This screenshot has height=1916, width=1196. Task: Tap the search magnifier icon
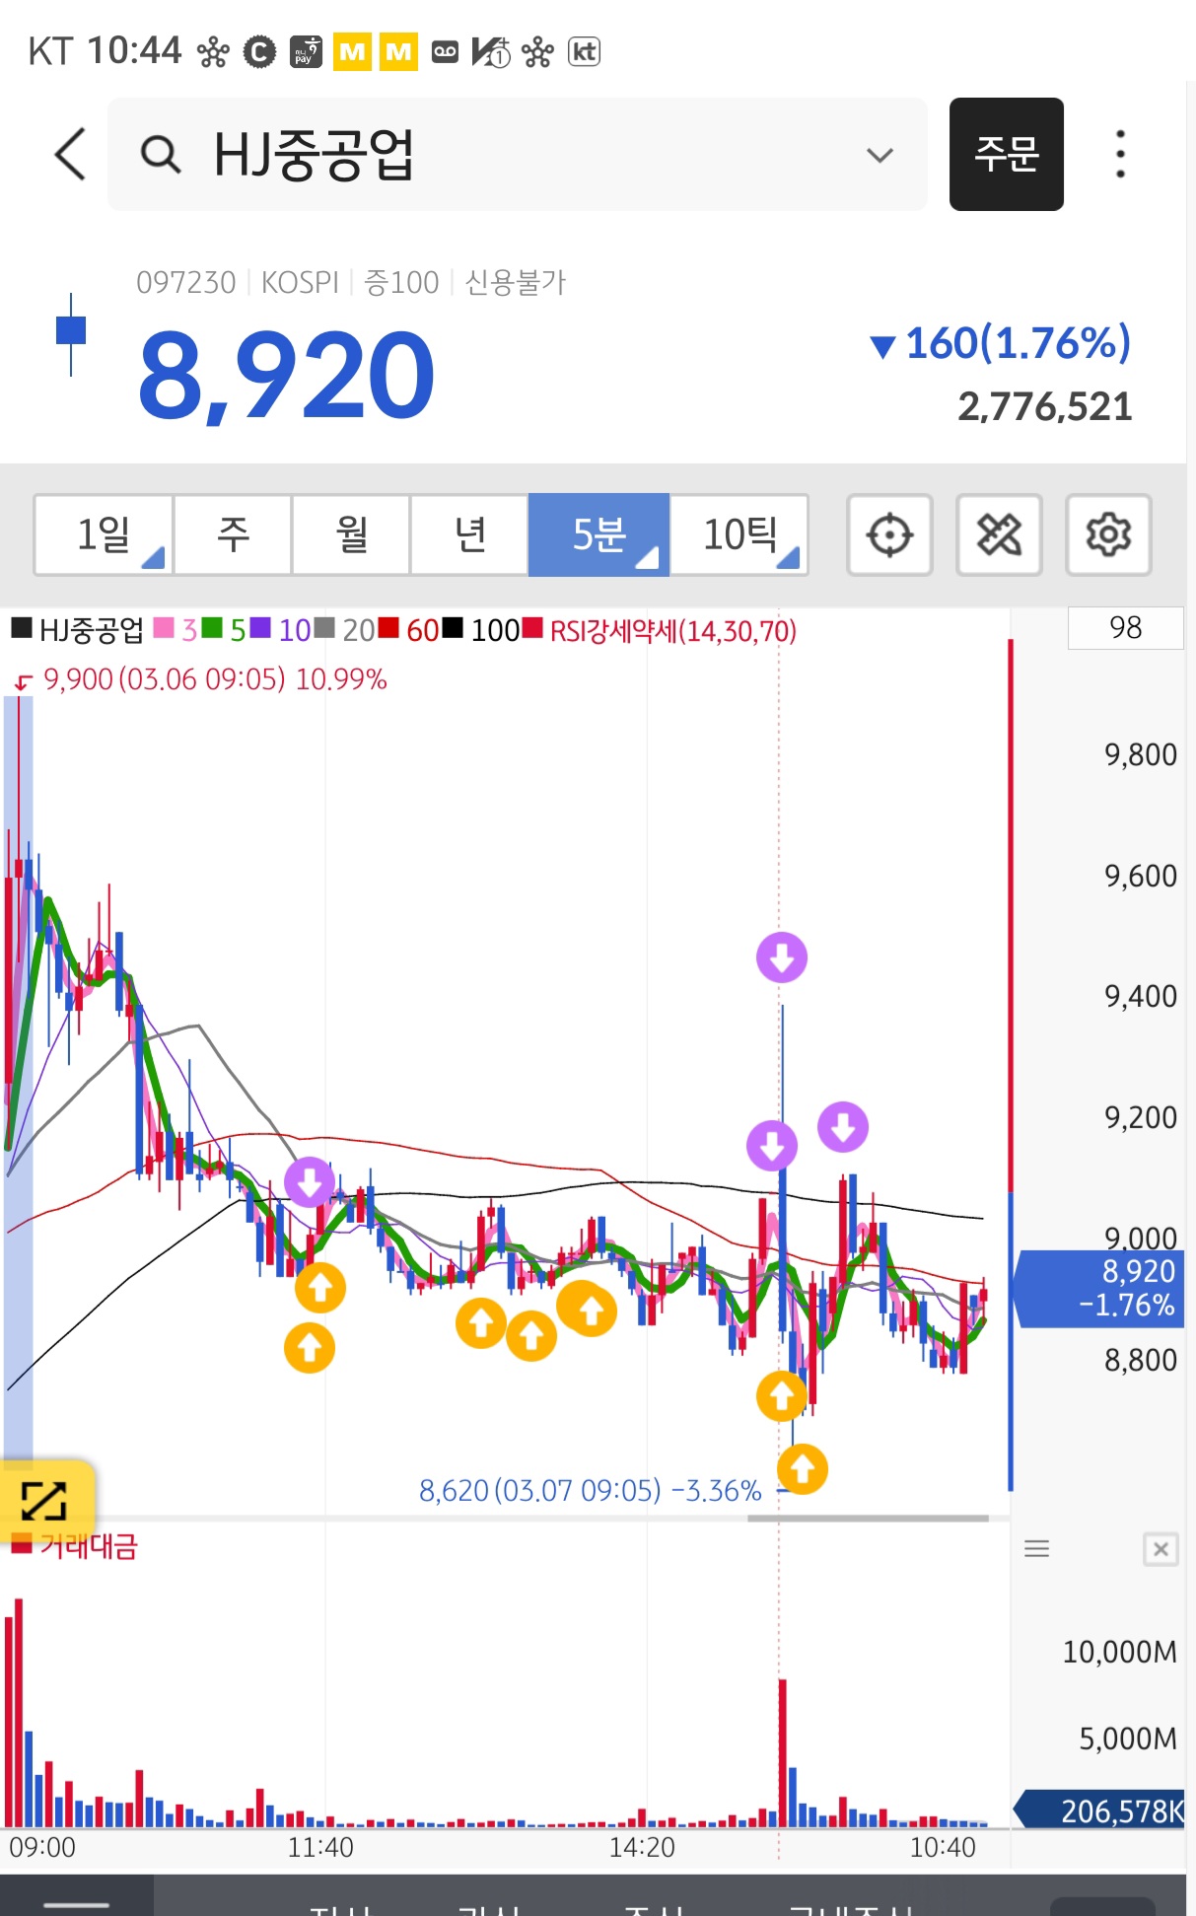coord(160,154)
